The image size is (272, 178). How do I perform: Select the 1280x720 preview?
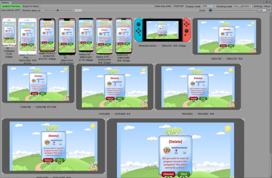227,36
